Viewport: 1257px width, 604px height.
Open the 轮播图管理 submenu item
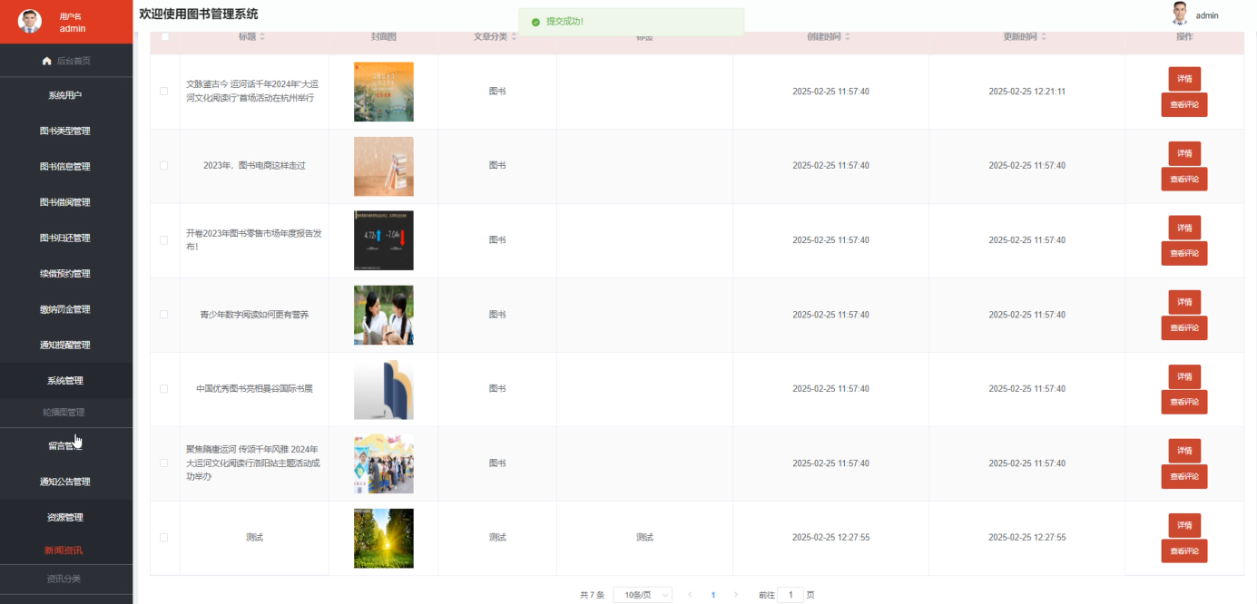pos(66,413)
